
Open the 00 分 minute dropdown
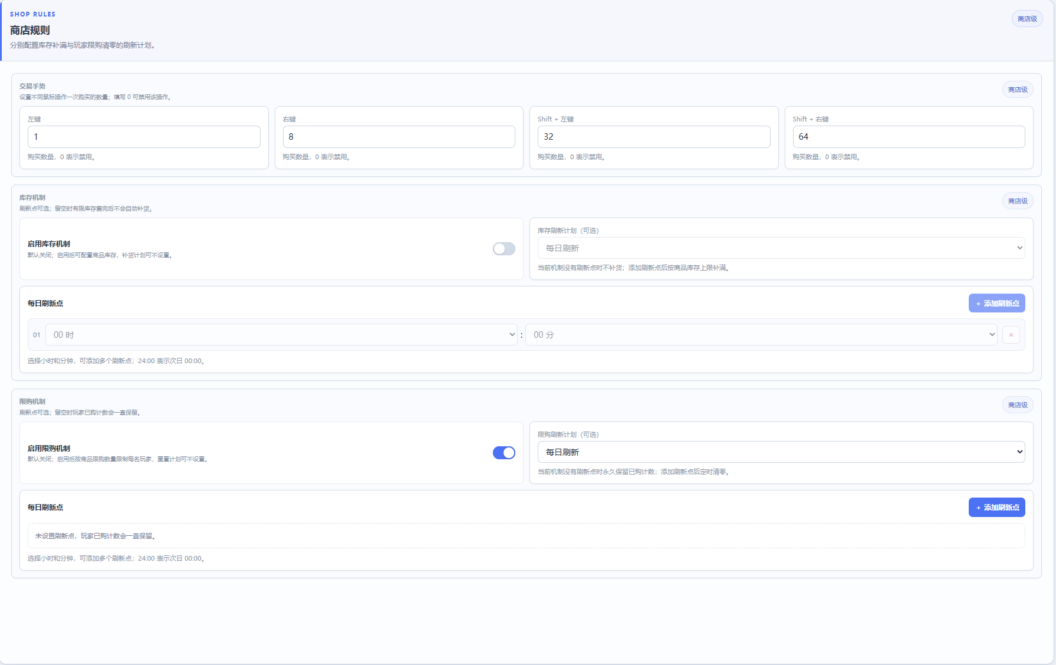pyautogui.click(x=761, y=335)
